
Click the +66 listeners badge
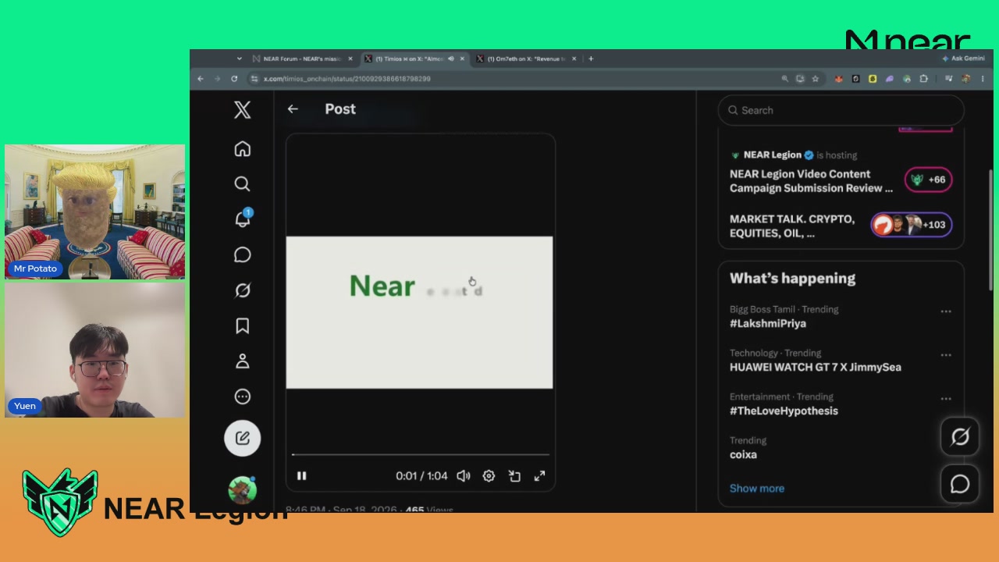pyautogui.click(x=928, y=180)
